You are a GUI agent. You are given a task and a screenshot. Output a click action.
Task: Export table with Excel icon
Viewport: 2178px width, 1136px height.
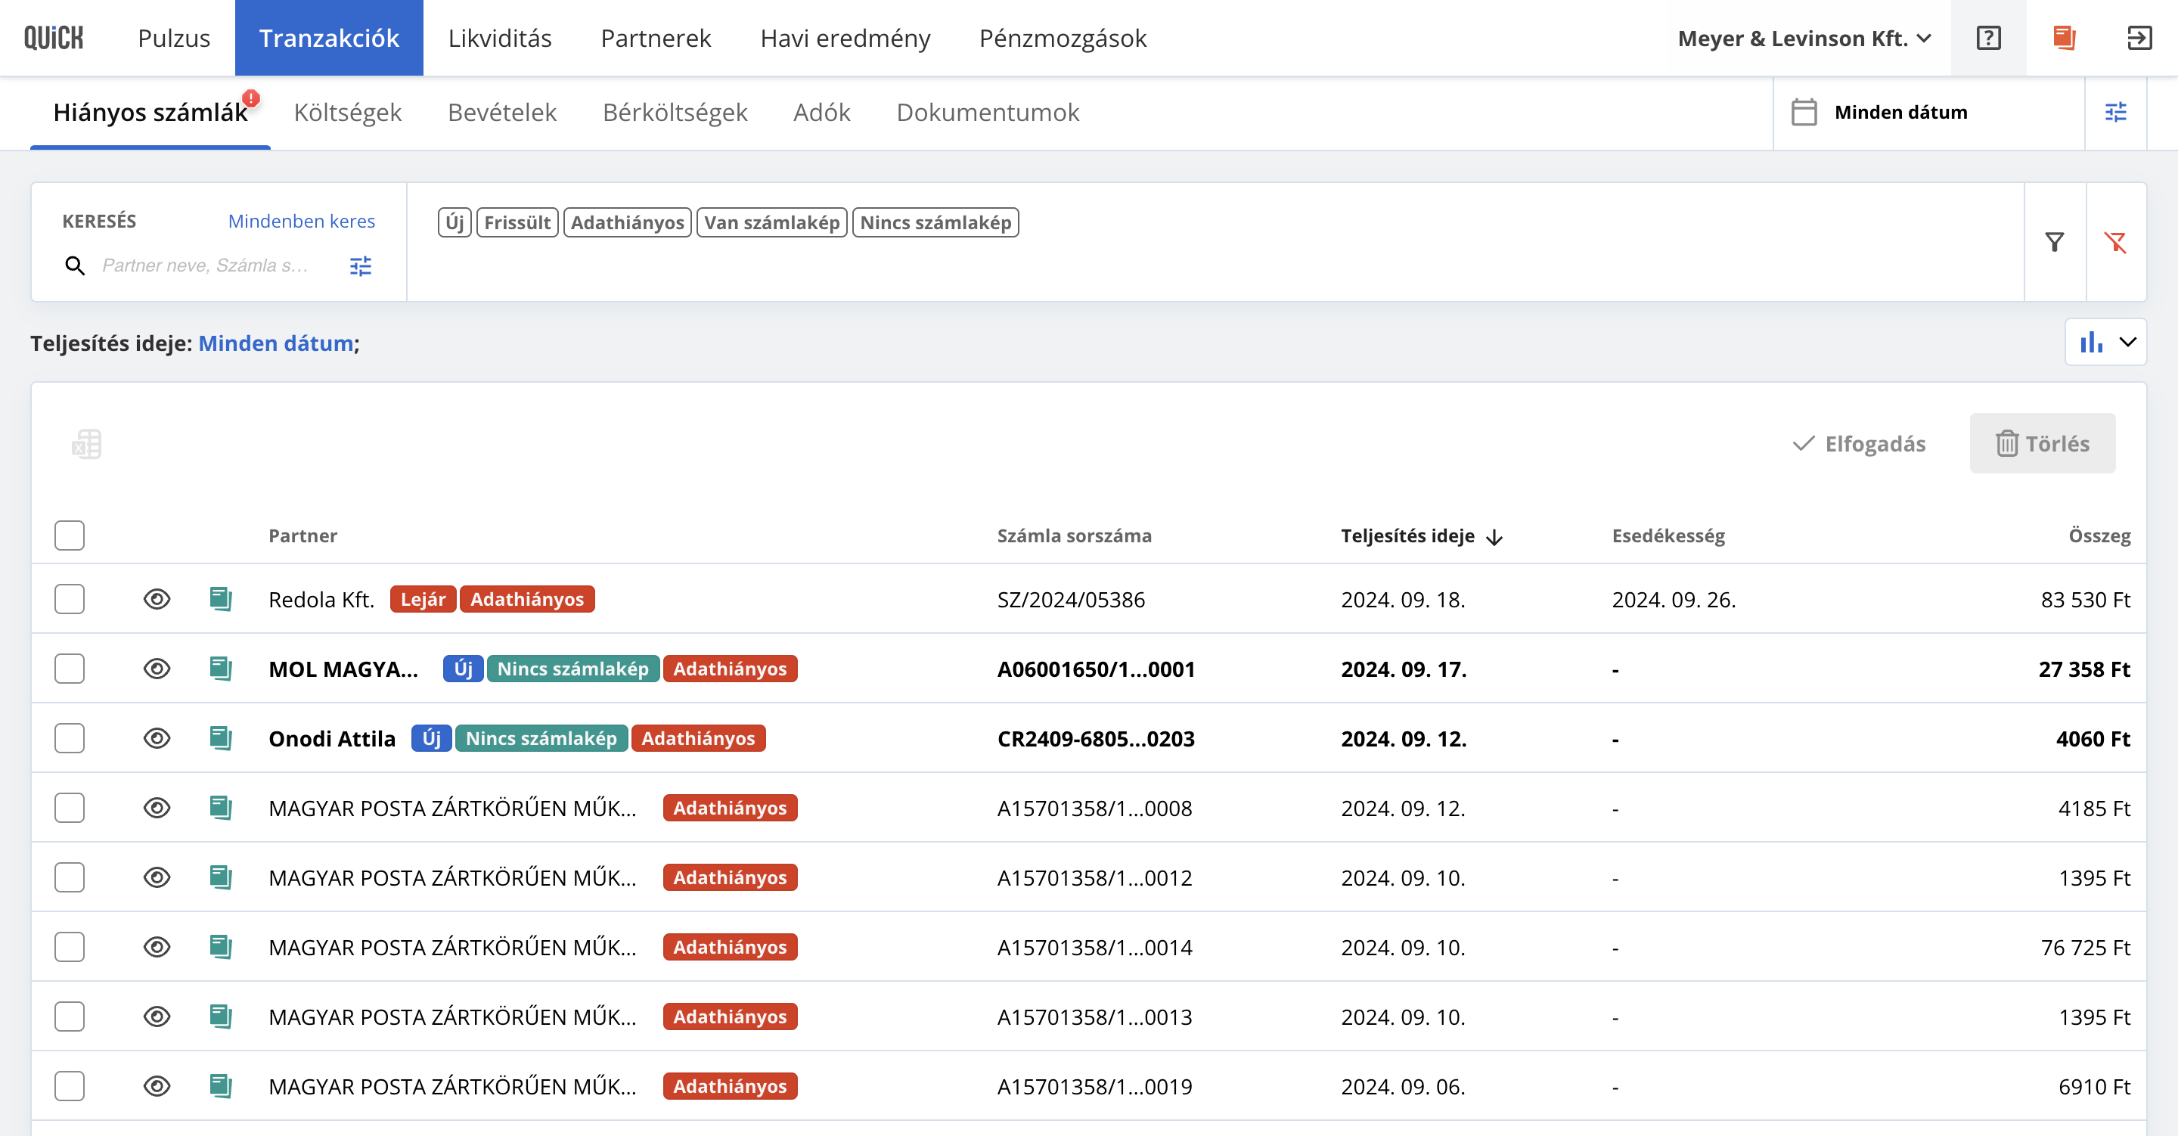click(x=86, y=444)
